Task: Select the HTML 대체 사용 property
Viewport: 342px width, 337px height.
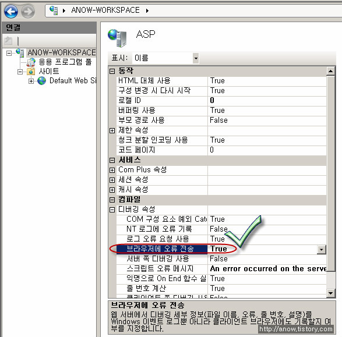Action: click(162, 80)
